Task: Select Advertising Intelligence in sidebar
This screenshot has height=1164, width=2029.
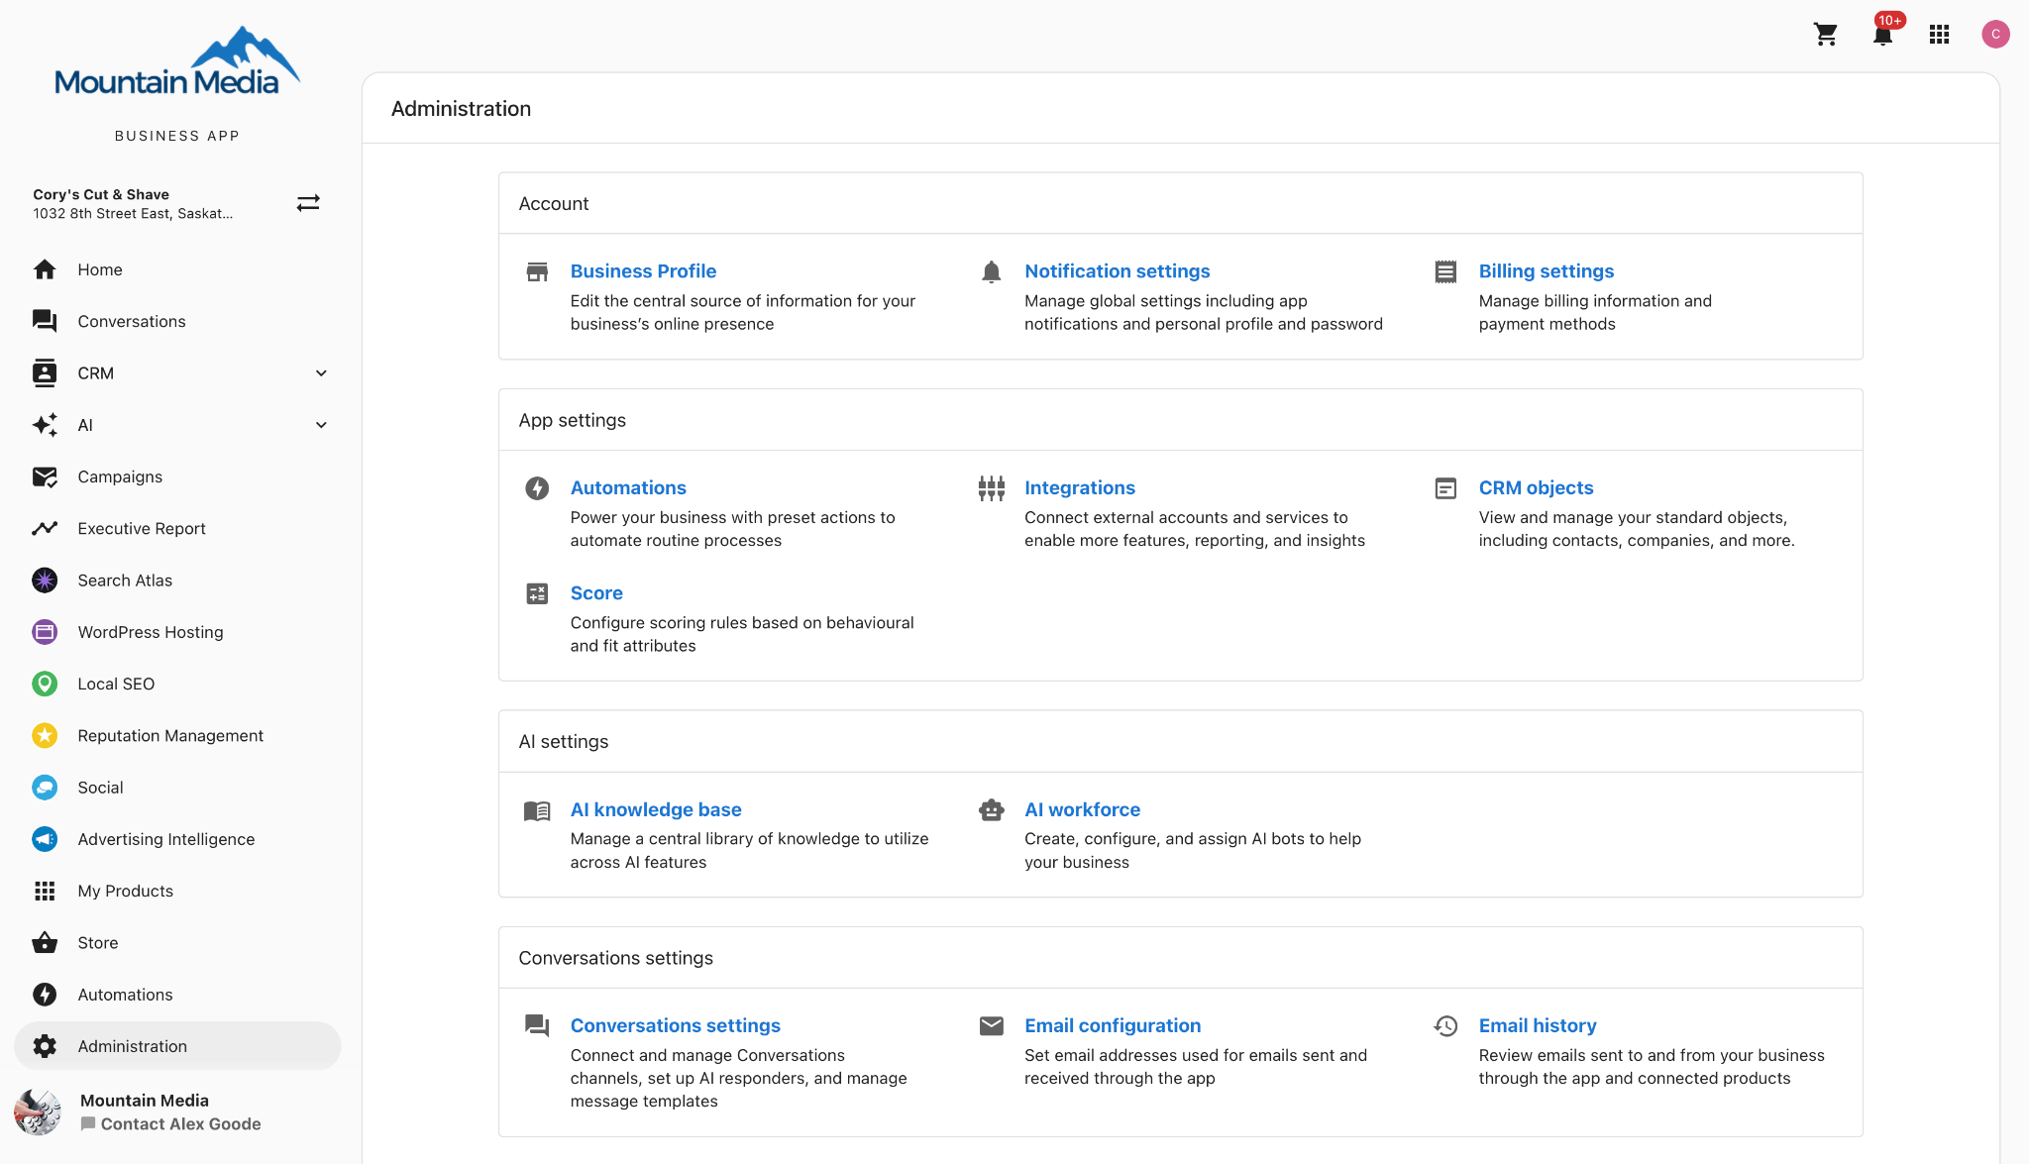Action: tap(165, 840)
